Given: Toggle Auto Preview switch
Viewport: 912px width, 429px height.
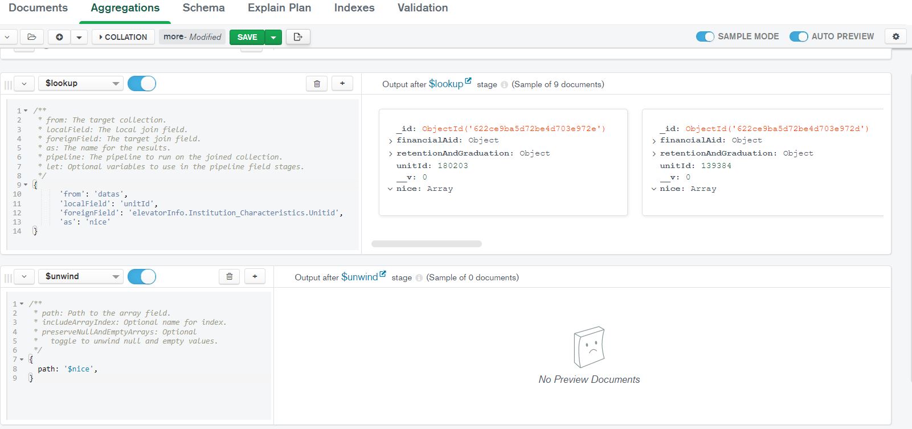Looking at the screenshot, I should (x=799, y=36).
